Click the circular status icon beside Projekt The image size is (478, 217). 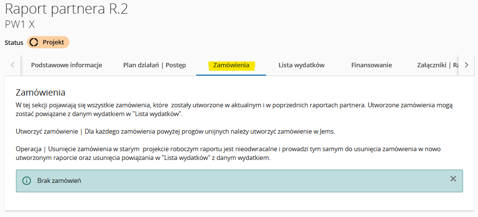pyautogui.click(x=34, y=42)
